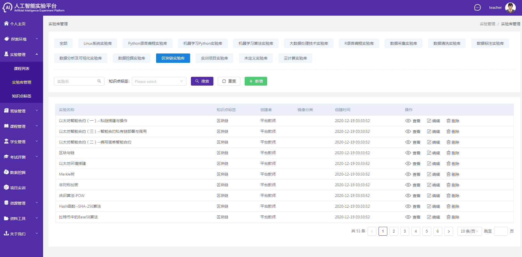Click edit pencil icon for 区块与链 row

(429, 153)
